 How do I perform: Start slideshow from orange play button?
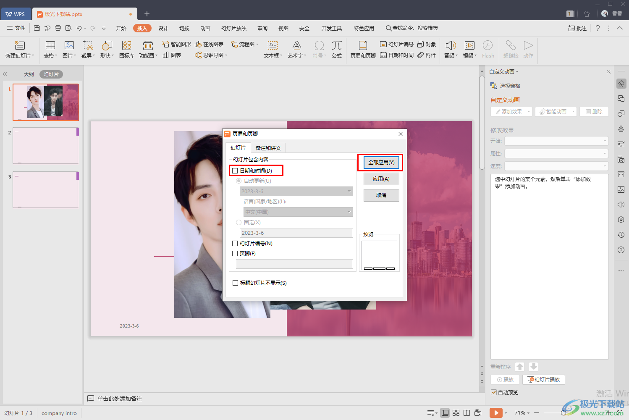[496, 413]
